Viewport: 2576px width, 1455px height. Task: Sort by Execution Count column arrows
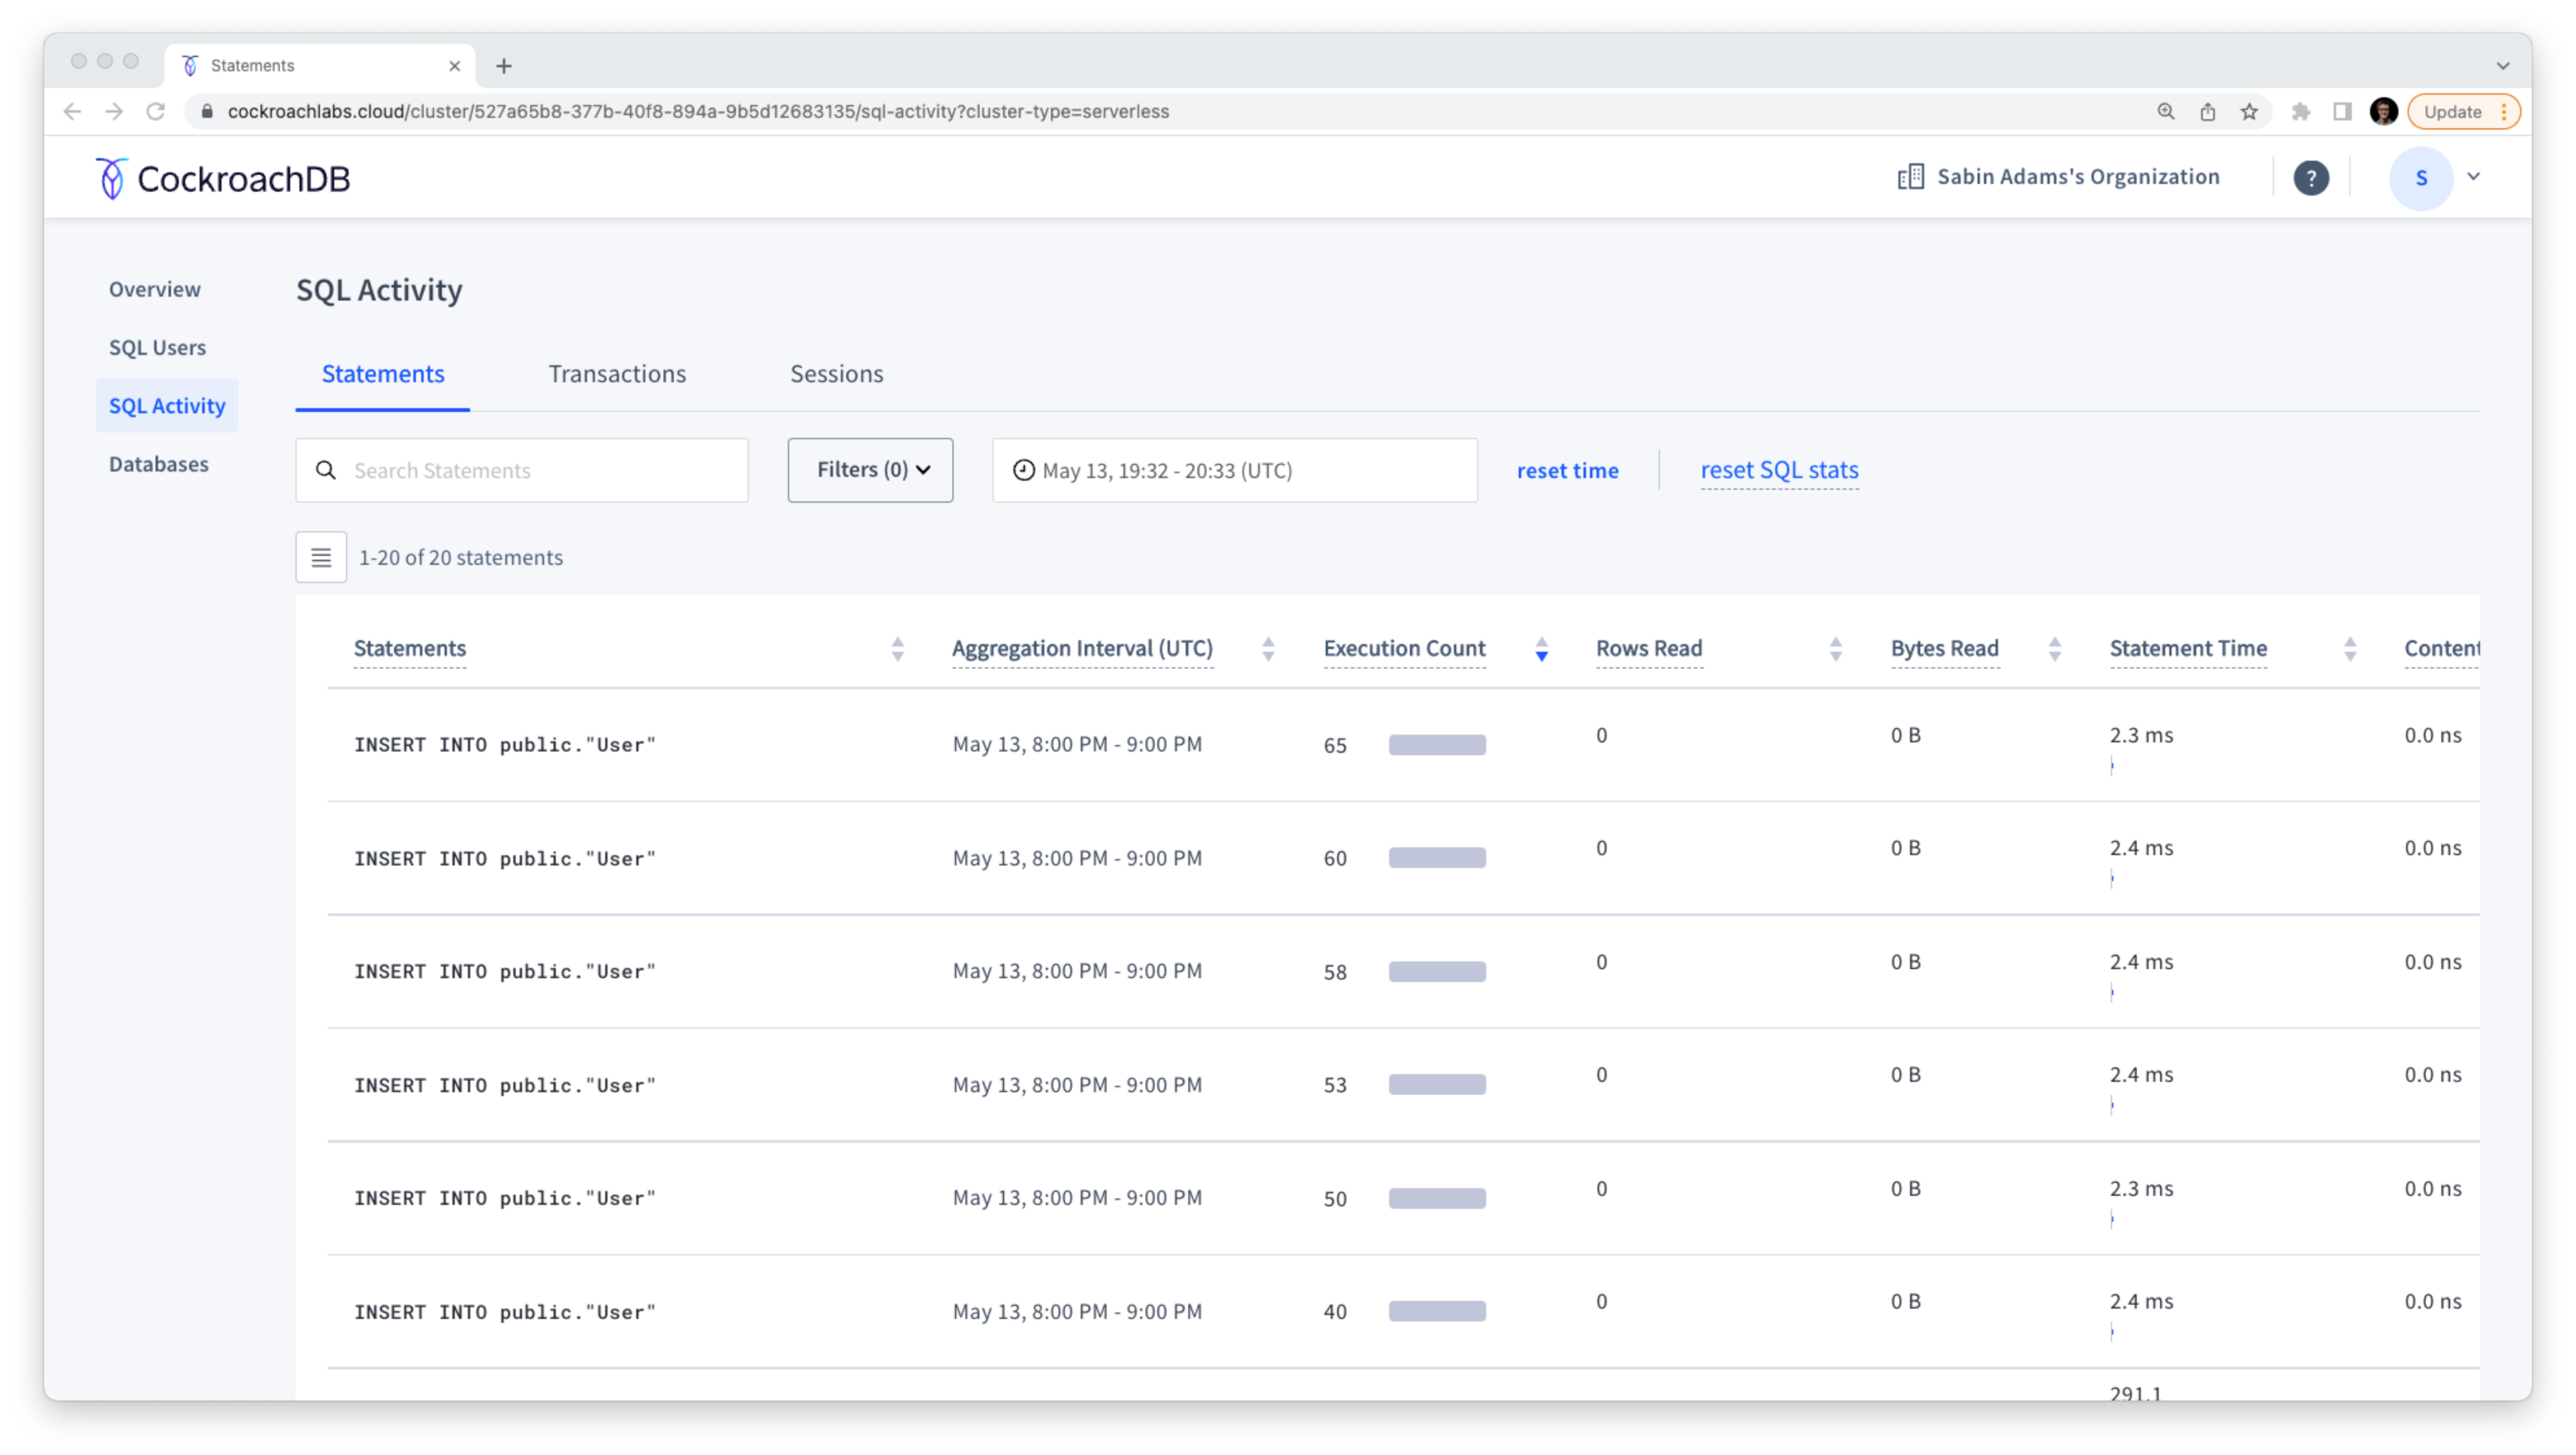point(1541,649)
